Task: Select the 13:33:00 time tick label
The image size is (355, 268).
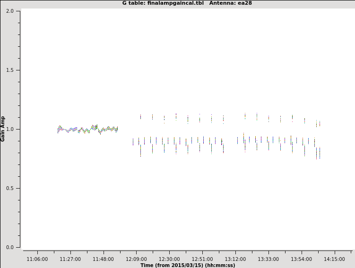Action: 268,259
